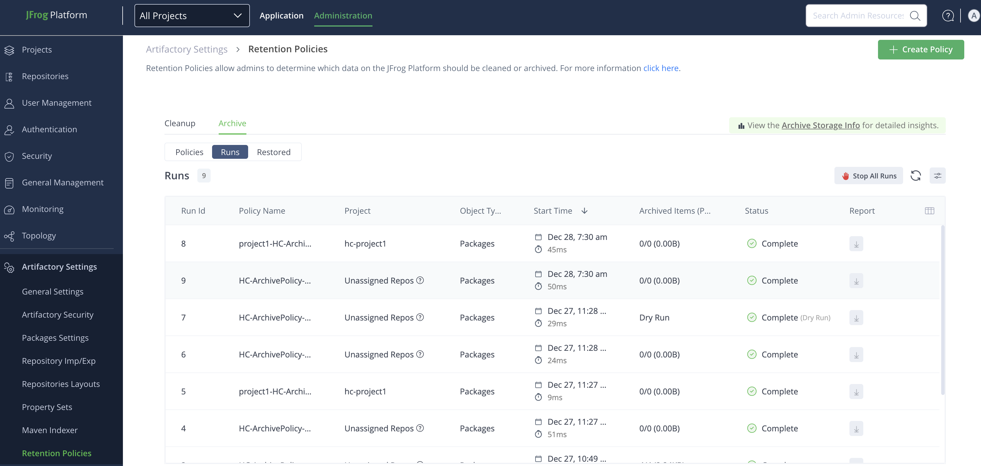
Task: Open the user avatar menu
Action: pyautogui.click(x=973, y=16)
